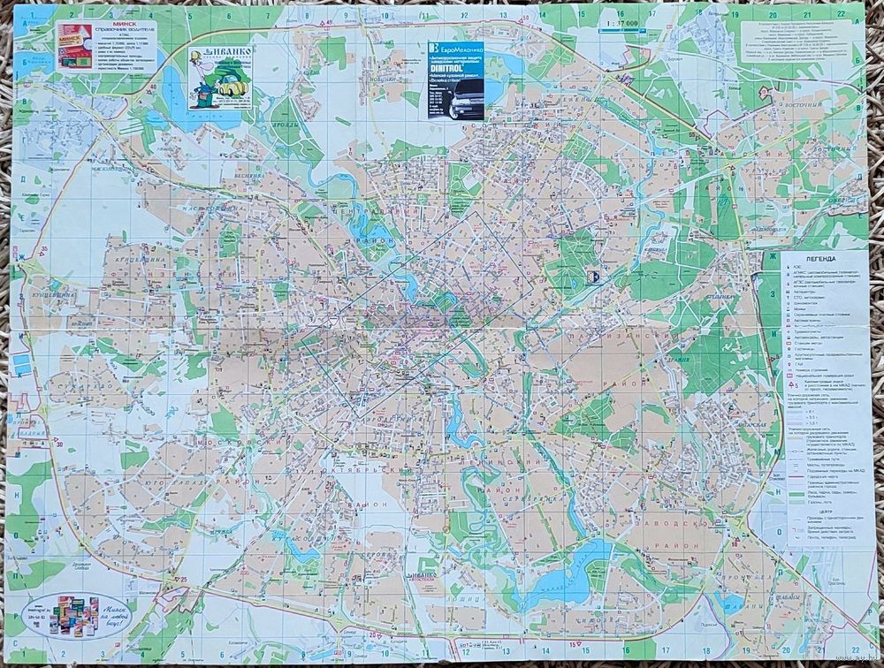Click the ДРОЗДЫ district label
The width and height of the screenshot is (884, 668).
pyautogui.click(x=286, y=126)
